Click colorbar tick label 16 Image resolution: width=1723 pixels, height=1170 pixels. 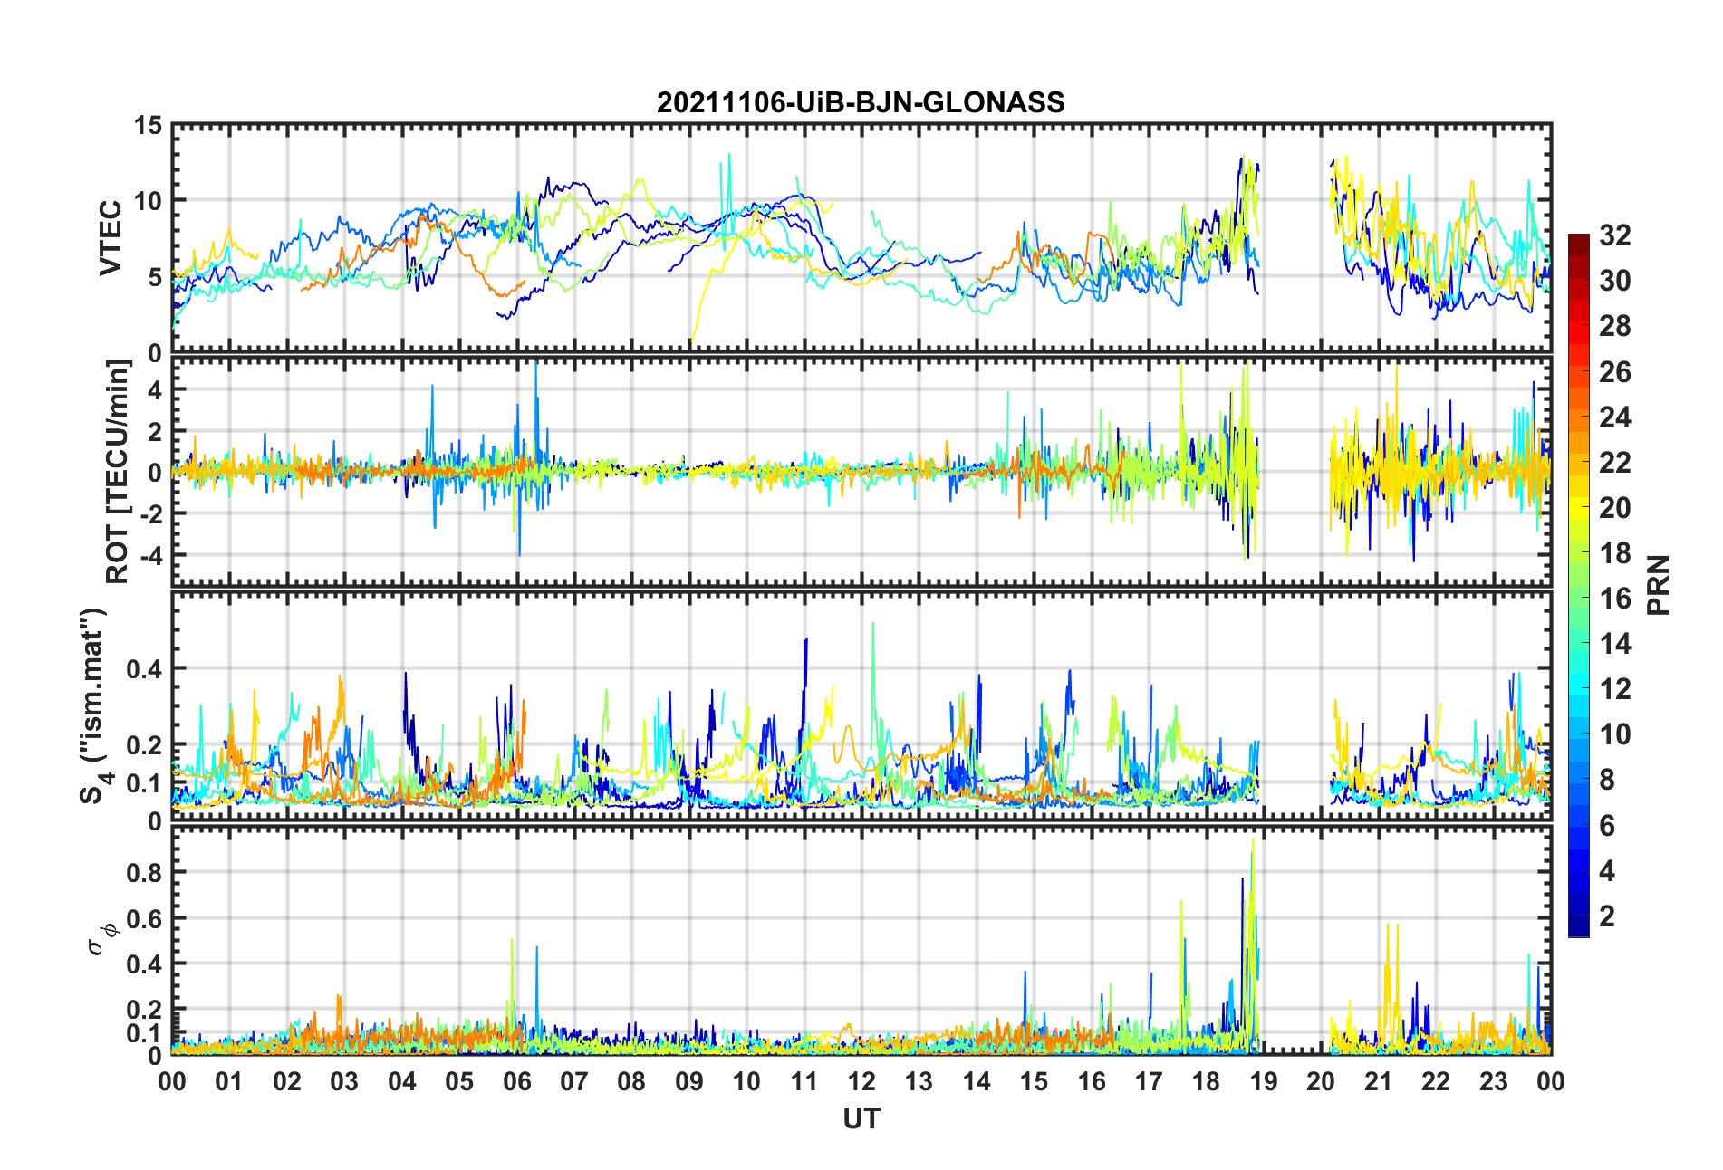pyautogui.click(x=1614, y=599)
